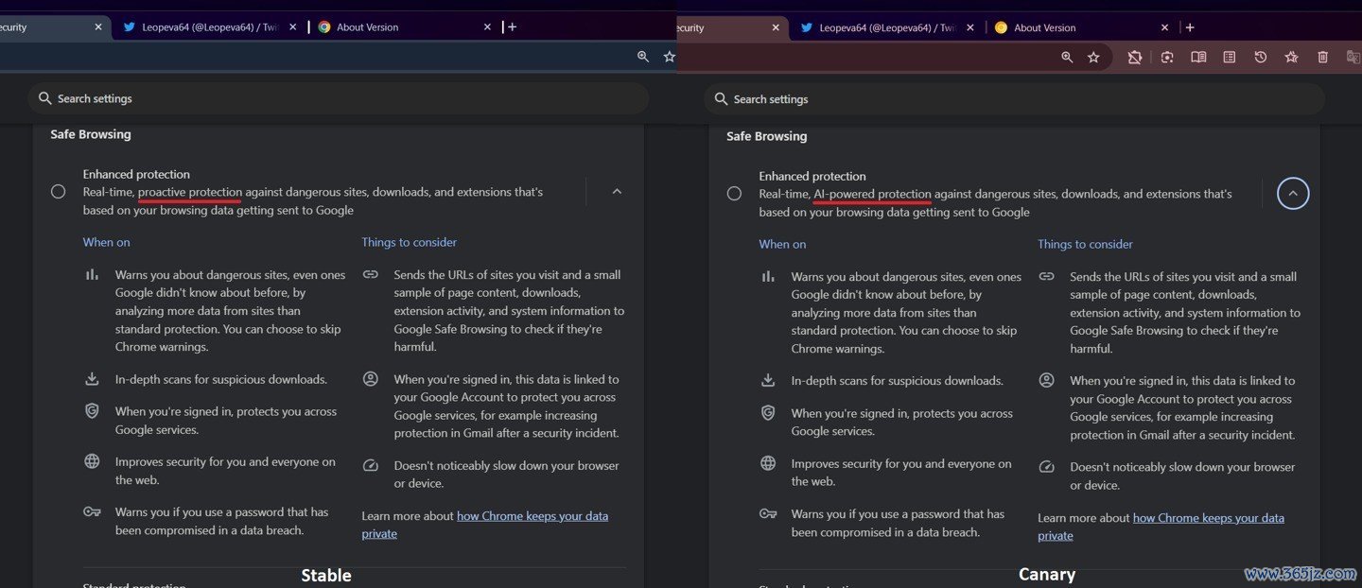The image size is (1362, 588).
Task: Switch to About Version tab in Stable window
Action: click(405, 27)
